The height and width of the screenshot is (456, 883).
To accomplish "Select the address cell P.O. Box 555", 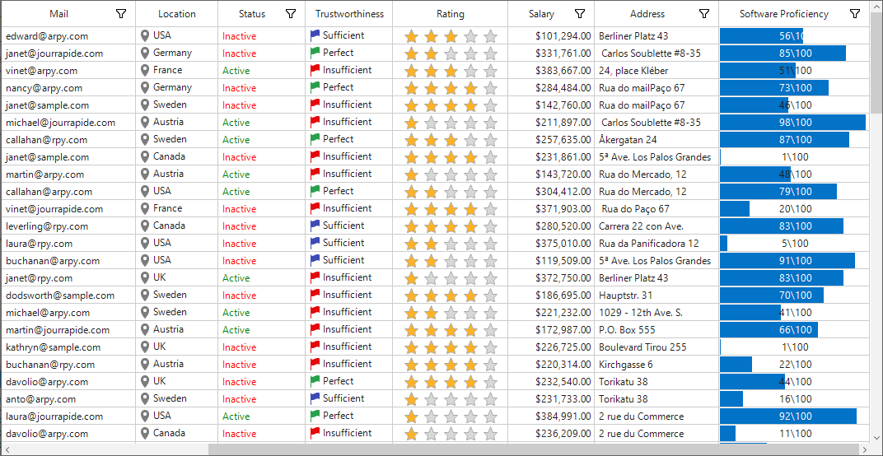I will click(656, 330).
